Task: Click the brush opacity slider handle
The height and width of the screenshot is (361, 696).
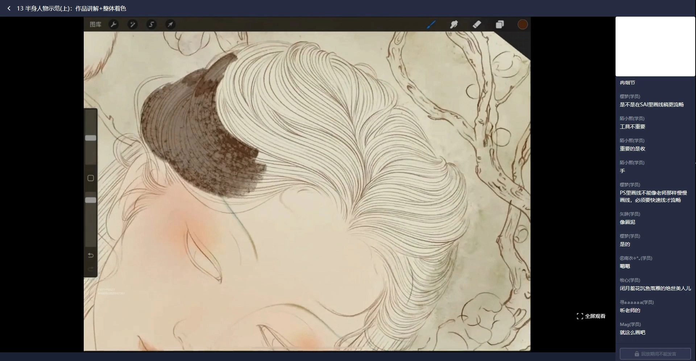Action: click(x=91, y=200)
